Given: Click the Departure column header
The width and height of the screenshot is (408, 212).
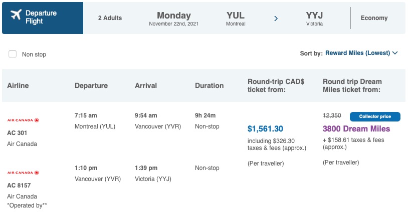Looking at the screenshot, I should pyautogui.click(x=91, y=85).
